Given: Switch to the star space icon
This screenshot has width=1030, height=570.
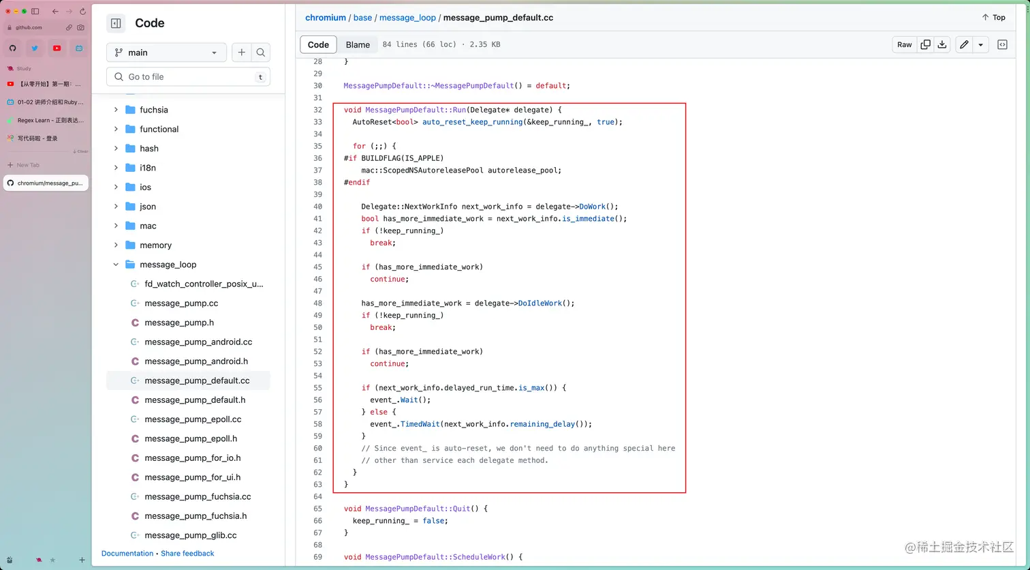Looking at the screenshot, I should tap(53, 560).
